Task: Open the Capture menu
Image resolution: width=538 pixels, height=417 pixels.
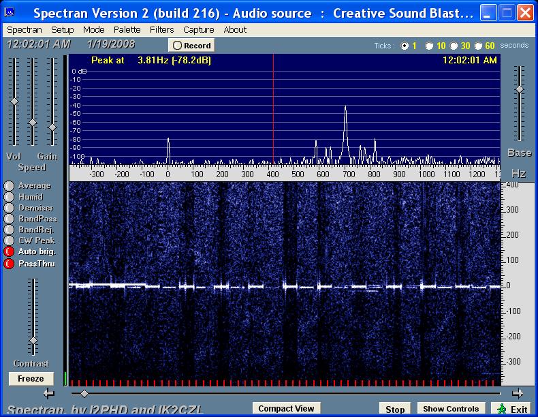Action: pos(199,30)
